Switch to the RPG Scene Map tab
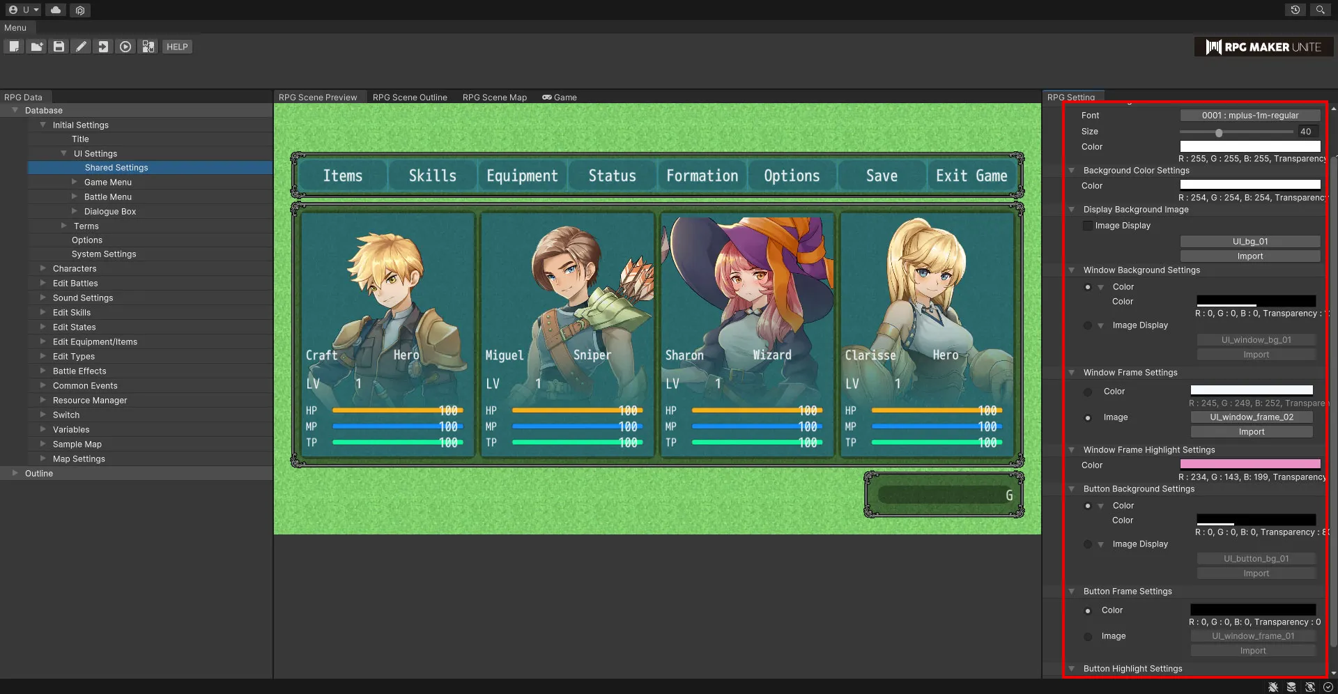The image size is (1338, 694). [494, 98]
